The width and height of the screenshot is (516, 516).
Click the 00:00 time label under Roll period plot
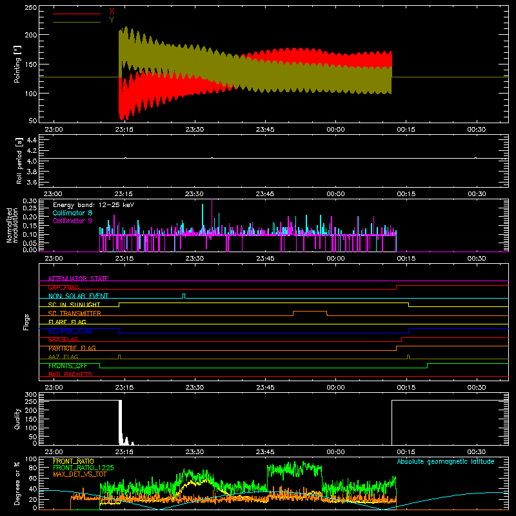click(335, 194)
